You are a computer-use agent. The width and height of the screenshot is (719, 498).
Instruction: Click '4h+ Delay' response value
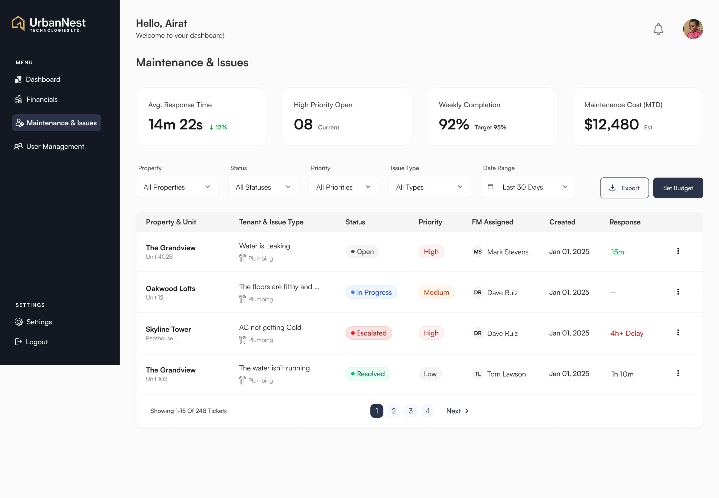click(627, 333)
